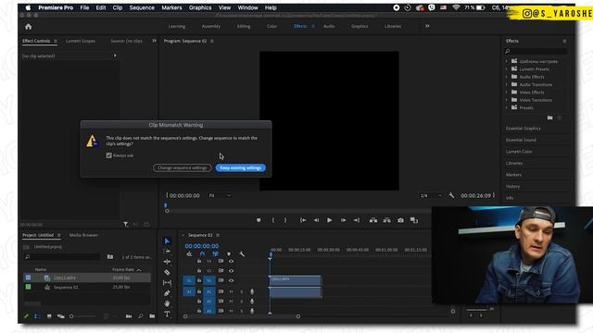Click the Insert button in Program monitor
Screen dimensions: 593x333
tap(373, 220)
